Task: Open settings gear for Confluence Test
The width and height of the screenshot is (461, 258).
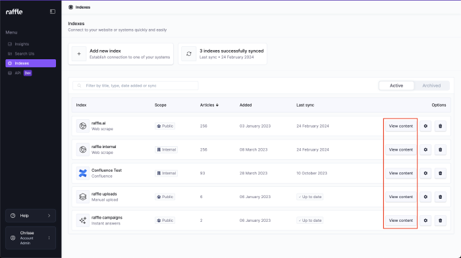Action: pos(425,173)
